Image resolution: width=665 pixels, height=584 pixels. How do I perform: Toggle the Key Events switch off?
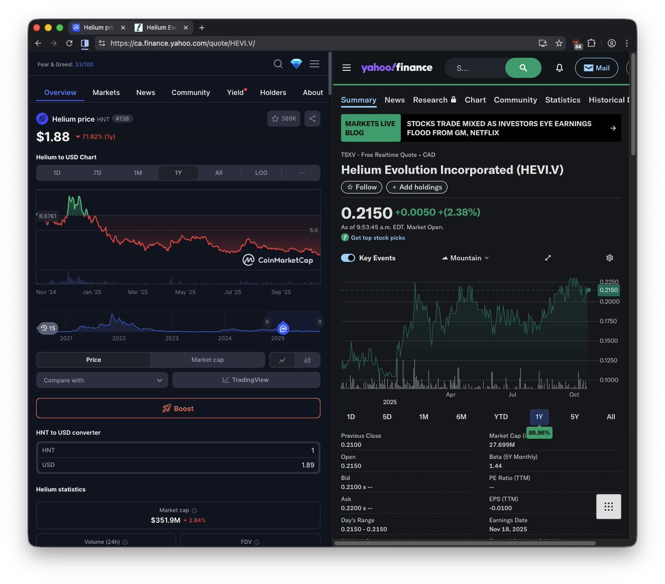pyautogui.click(x=348, y=258)
